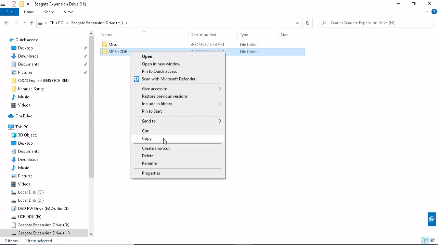Open Local Disk (C:)
Screen dimensions: 438x245
pos(31,192)
